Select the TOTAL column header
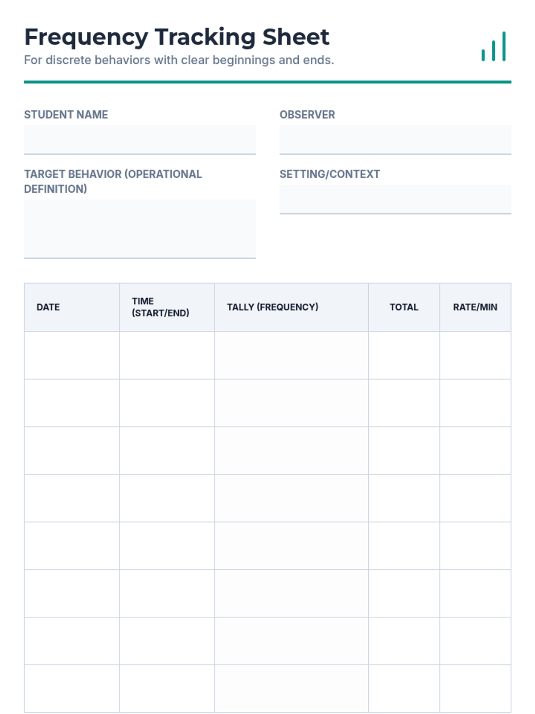Viewport: 535px width, 714px height. [x=404, y=307]
